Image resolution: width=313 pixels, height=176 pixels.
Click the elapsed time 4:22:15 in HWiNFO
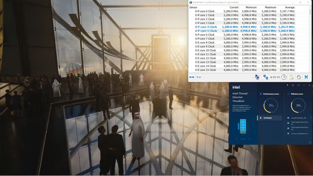point(275,77)
